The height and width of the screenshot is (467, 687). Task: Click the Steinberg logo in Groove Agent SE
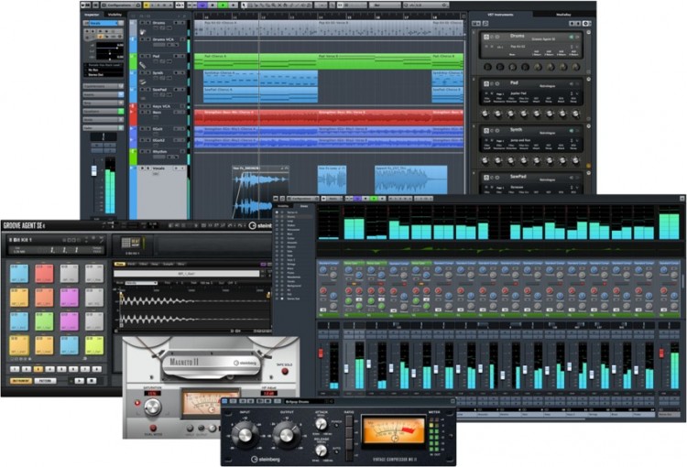[260, 225]
